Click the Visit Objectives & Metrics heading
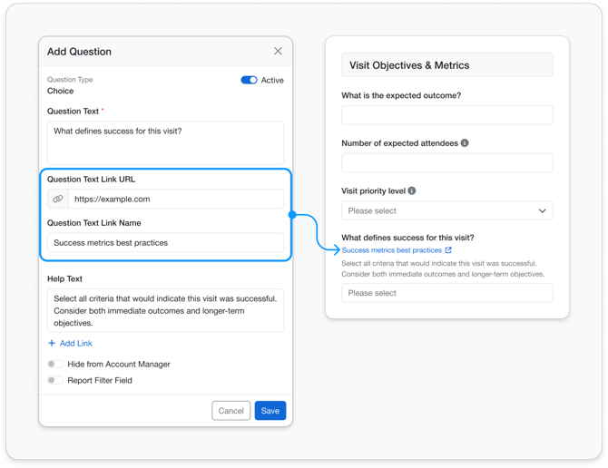The image size is (608, 468). 409,65
